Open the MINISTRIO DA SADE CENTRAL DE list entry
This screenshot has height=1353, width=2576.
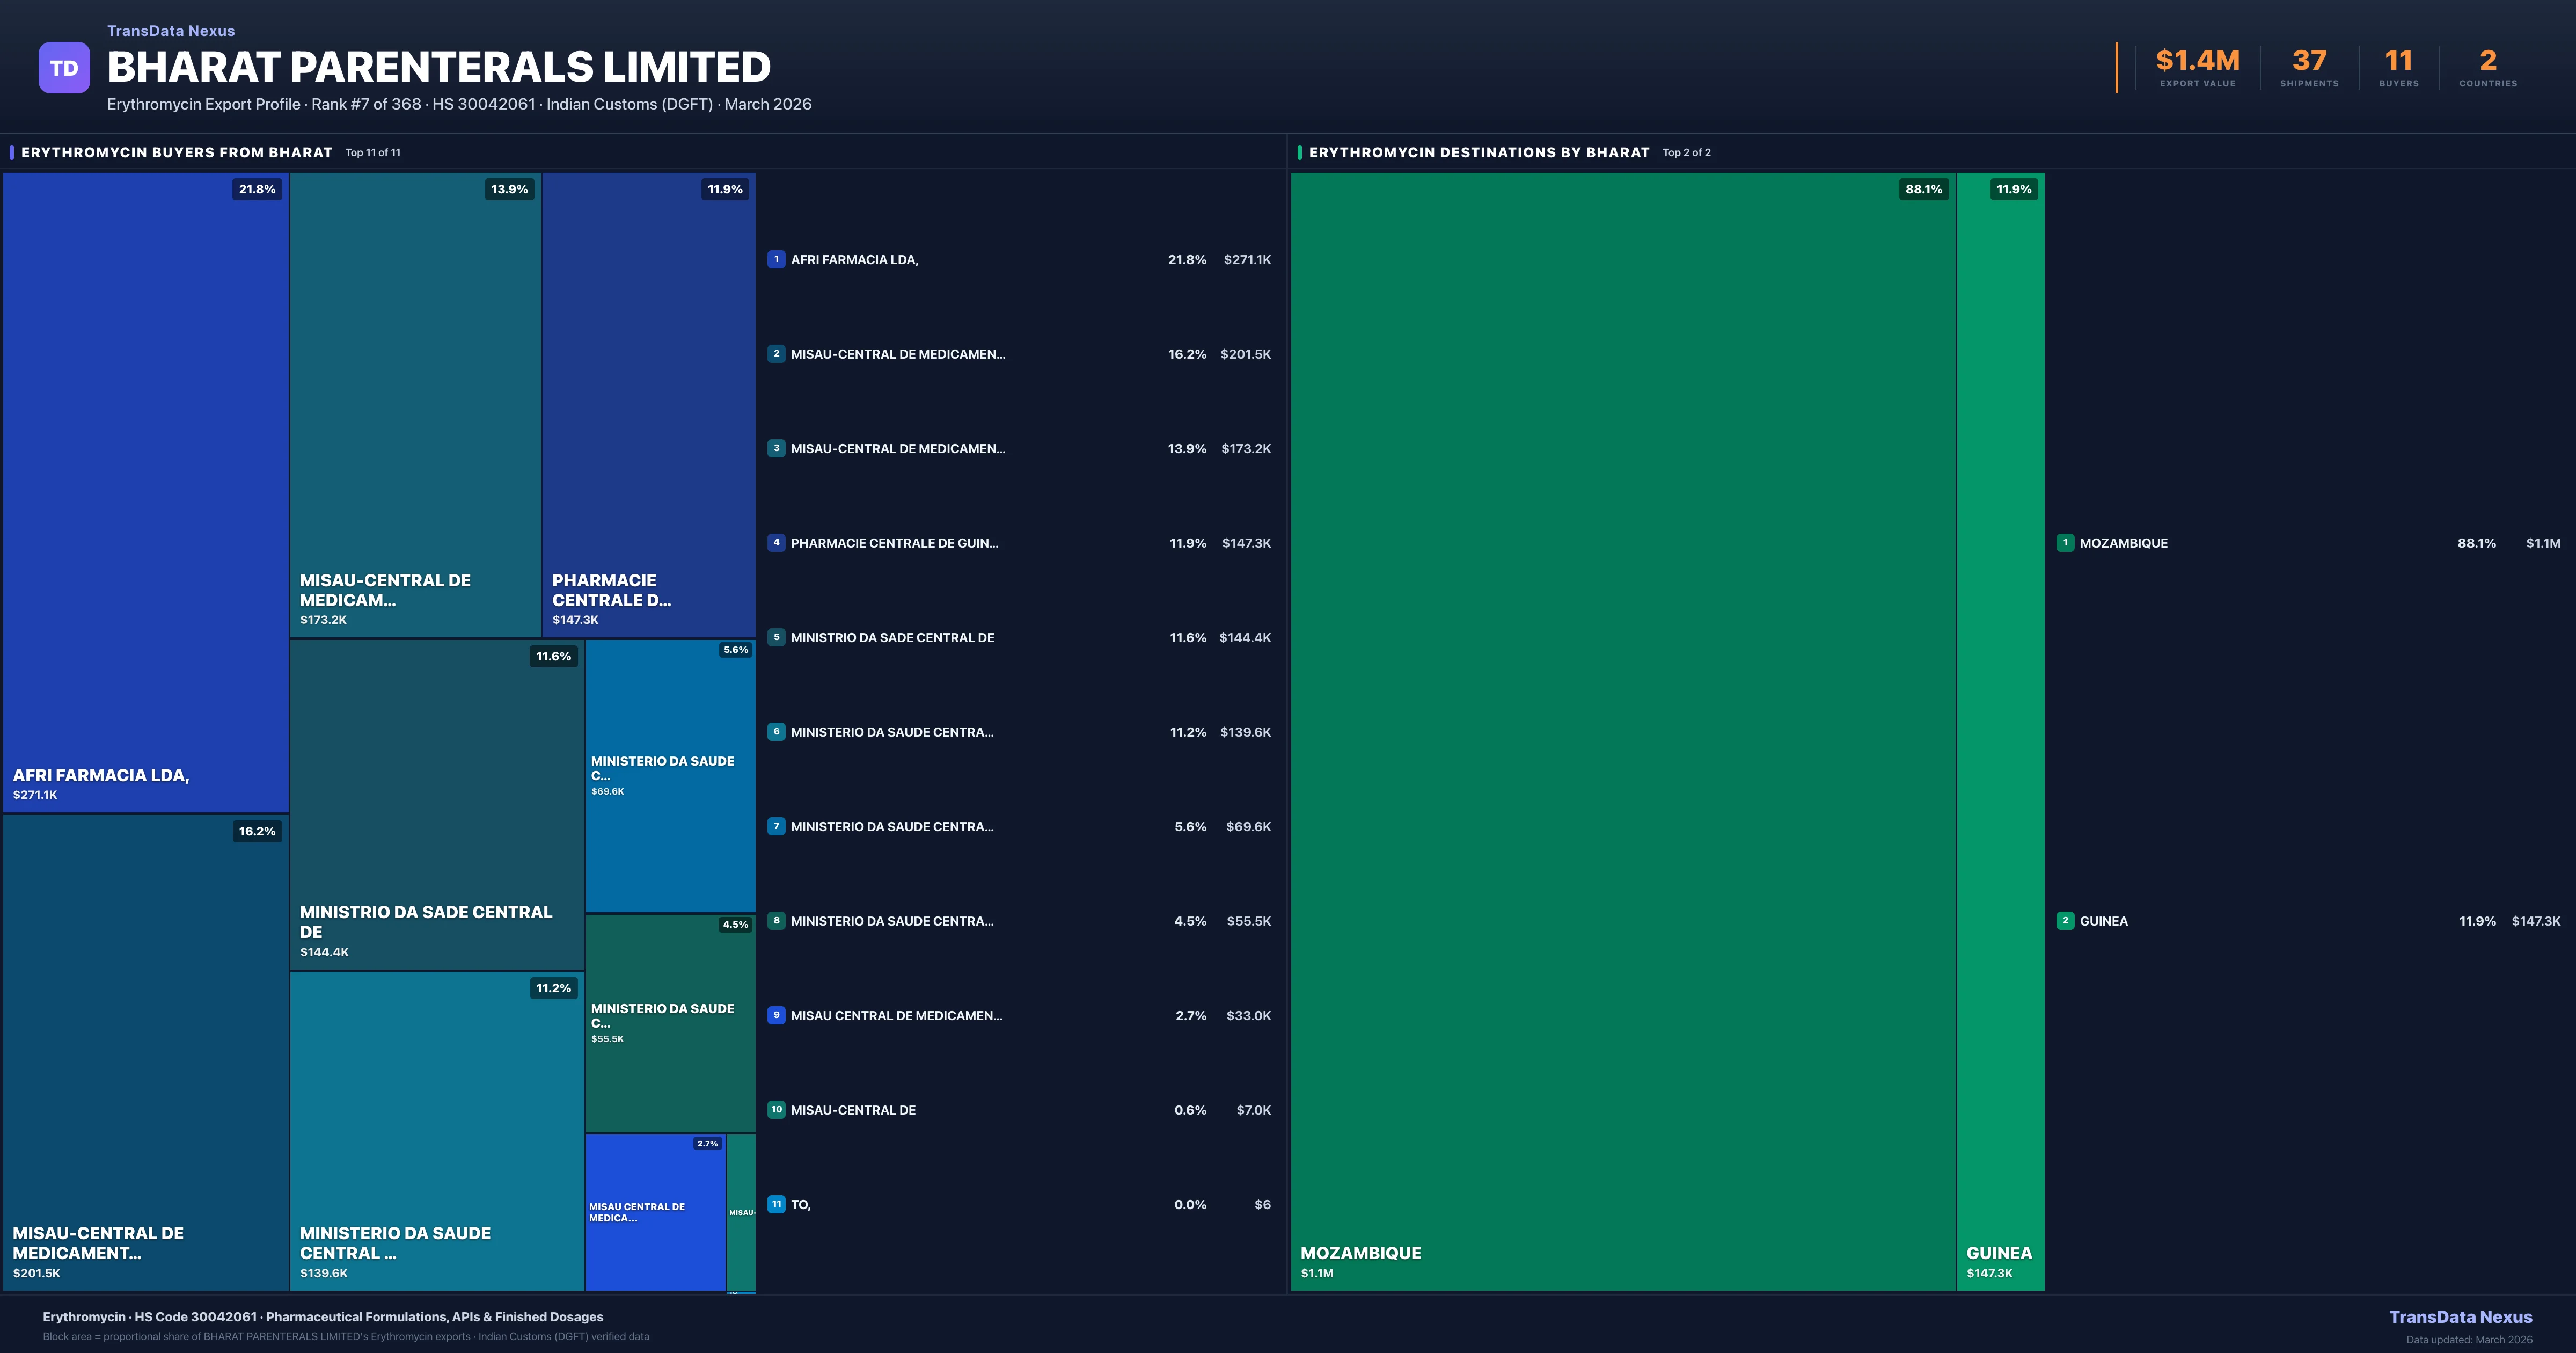892,637
